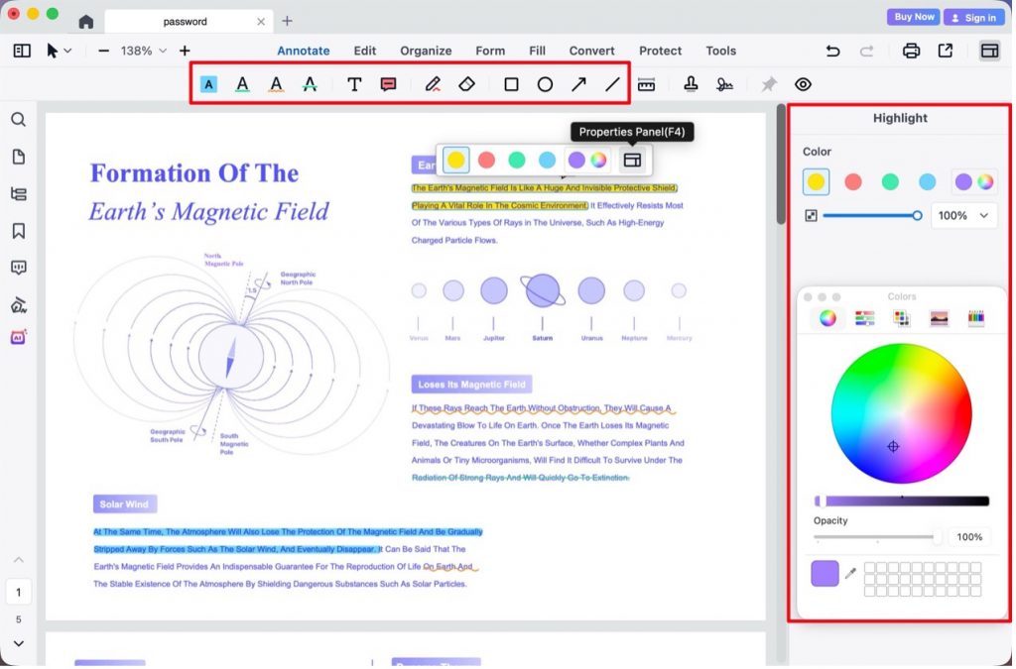The image size is (1016, 669).
Task: Open the Comments sidebar panel
Action: pos(19,268)
